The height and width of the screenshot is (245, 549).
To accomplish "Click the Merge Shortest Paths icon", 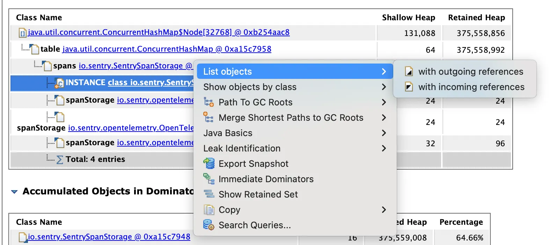I will (x=209, y=118).
